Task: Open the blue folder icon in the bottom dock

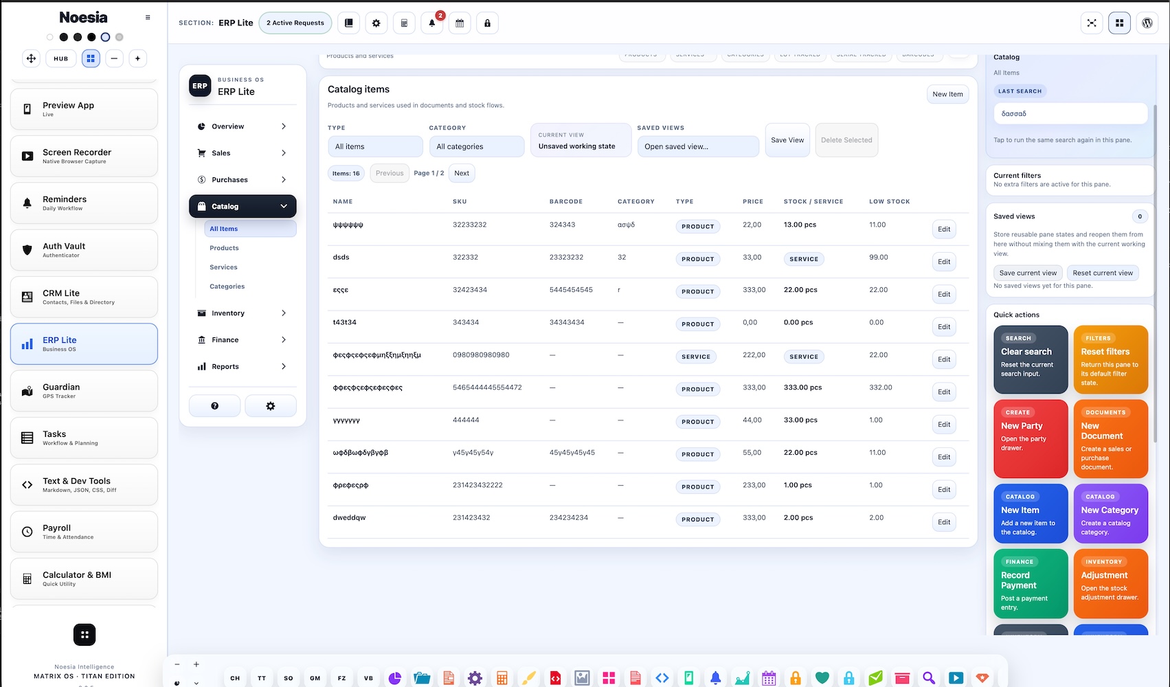Action: (422, 678)
